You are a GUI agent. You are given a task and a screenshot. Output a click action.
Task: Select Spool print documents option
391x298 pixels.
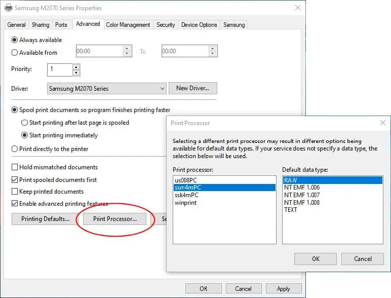tap(91, 110)
